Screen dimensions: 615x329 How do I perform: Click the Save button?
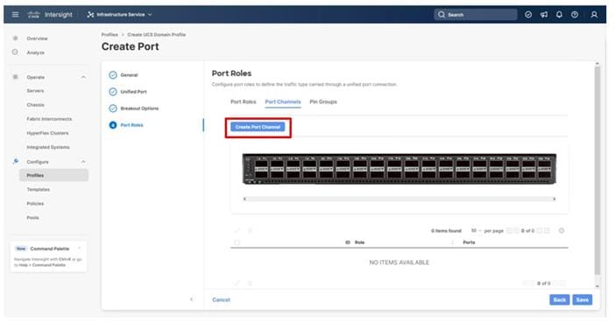[x=583, y=299]
